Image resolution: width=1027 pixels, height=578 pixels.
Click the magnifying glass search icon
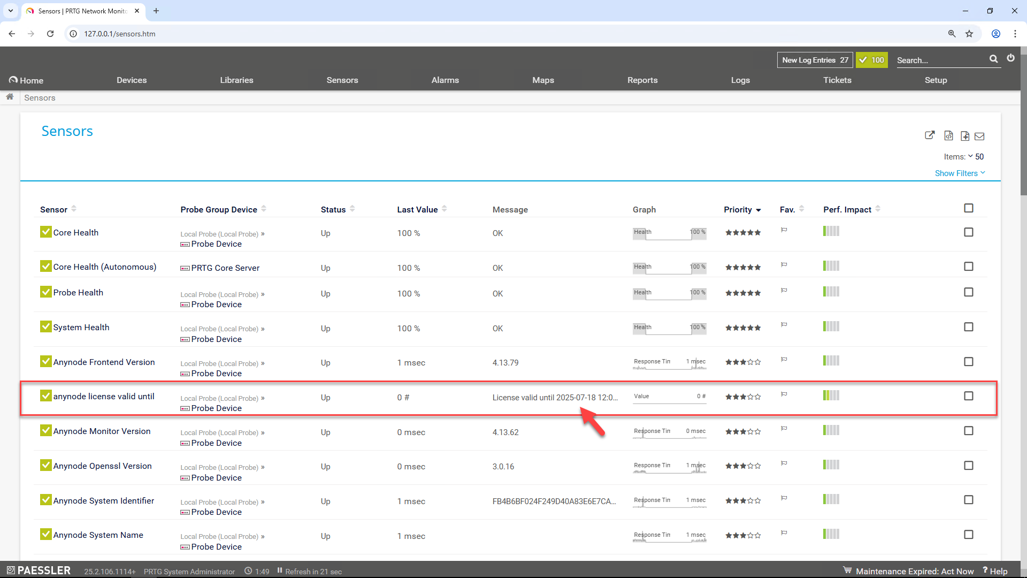(994, 59)
